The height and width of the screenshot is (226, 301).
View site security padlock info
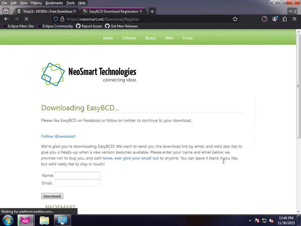pyautogui.click(x=62, y=19)
